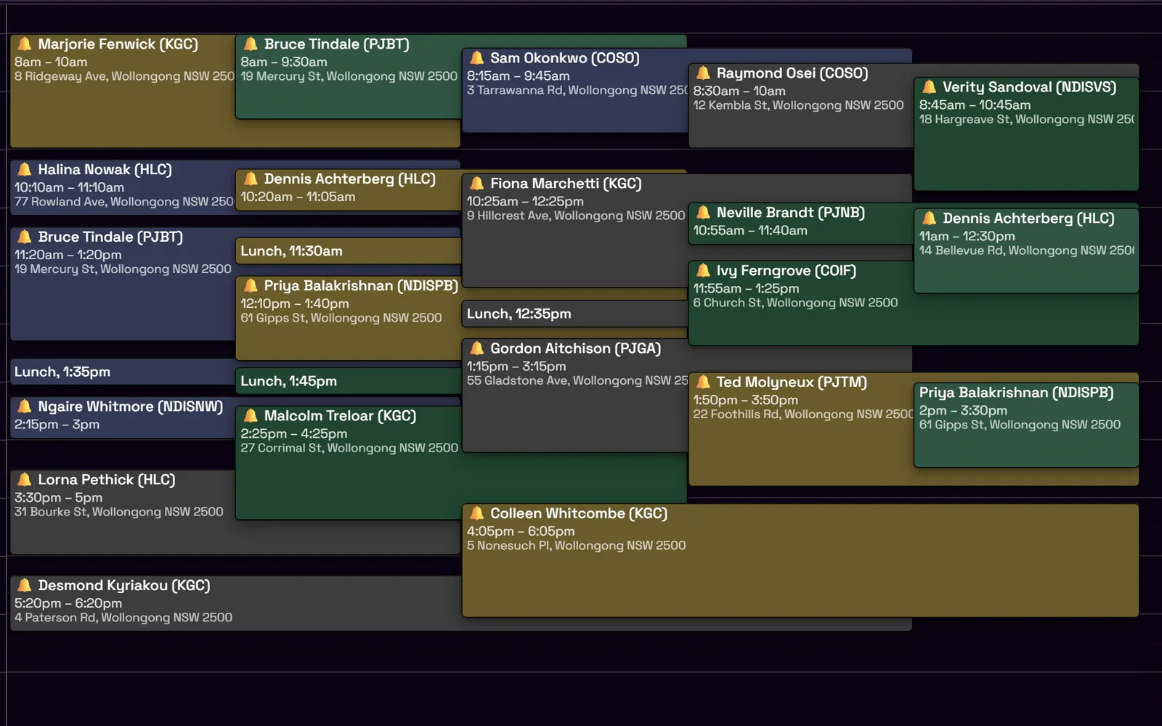Open Ted Molyneux (PJTM) event title
This screenshot has width=1162, height=726.
coord(792,383)
